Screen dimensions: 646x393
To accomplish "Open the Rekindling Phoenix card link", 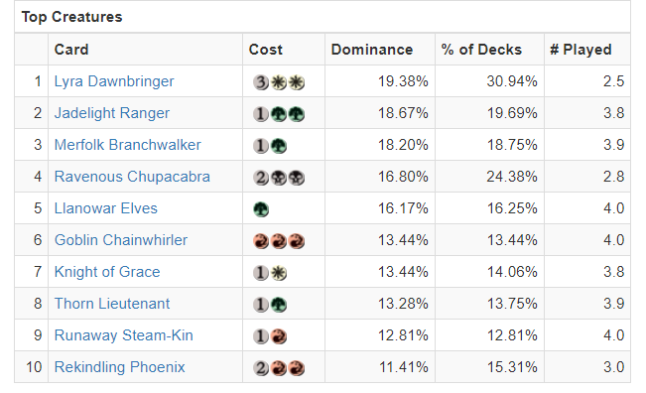I will coord(119,367).
